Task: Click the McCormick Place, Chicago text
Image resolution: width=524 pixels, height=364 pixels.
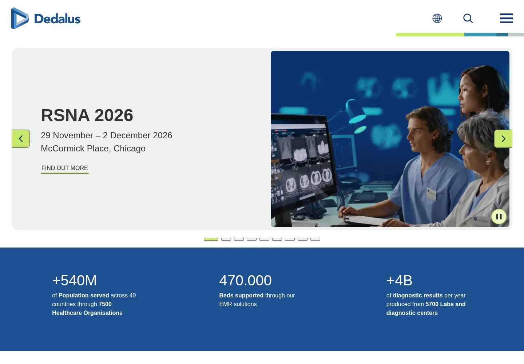Action: pos(93,149)
